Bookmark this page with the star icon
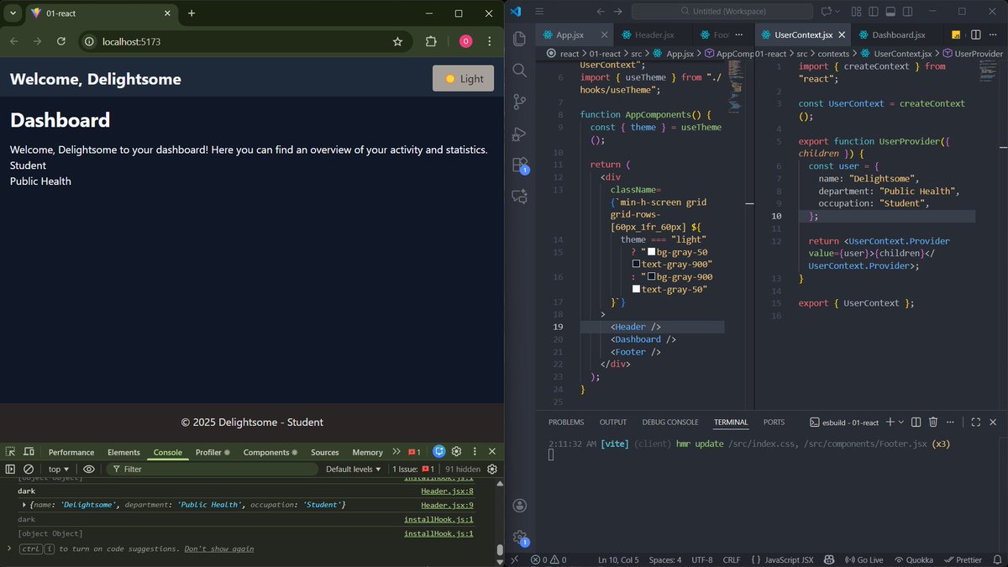The height and width of the screenshot is (567, 1008). [397, 41]
